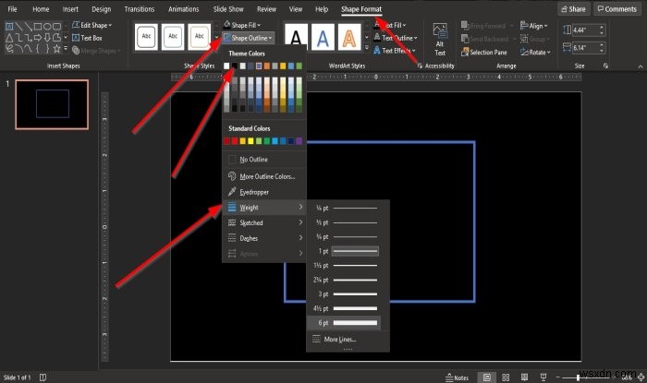The width and height of the screenshot is (647, 383).
Task: Open the Selection Pane
Action: 484,53
